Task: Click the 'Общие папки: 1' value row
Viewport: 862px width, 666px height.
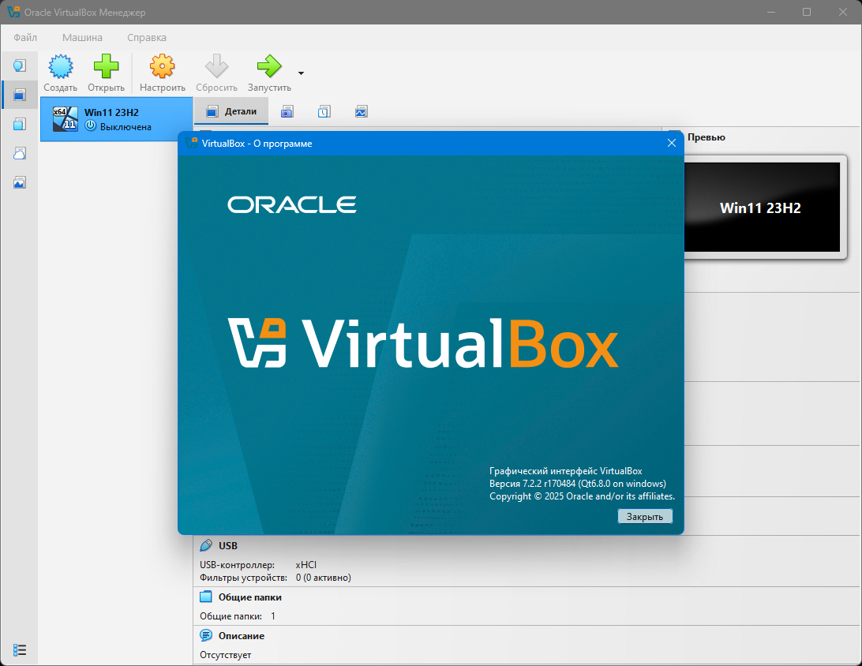Action: coord(238,616)
